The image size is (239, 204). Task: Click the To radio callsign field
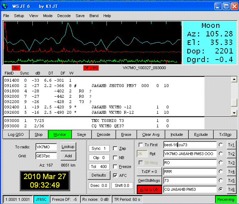coord(46,147)
